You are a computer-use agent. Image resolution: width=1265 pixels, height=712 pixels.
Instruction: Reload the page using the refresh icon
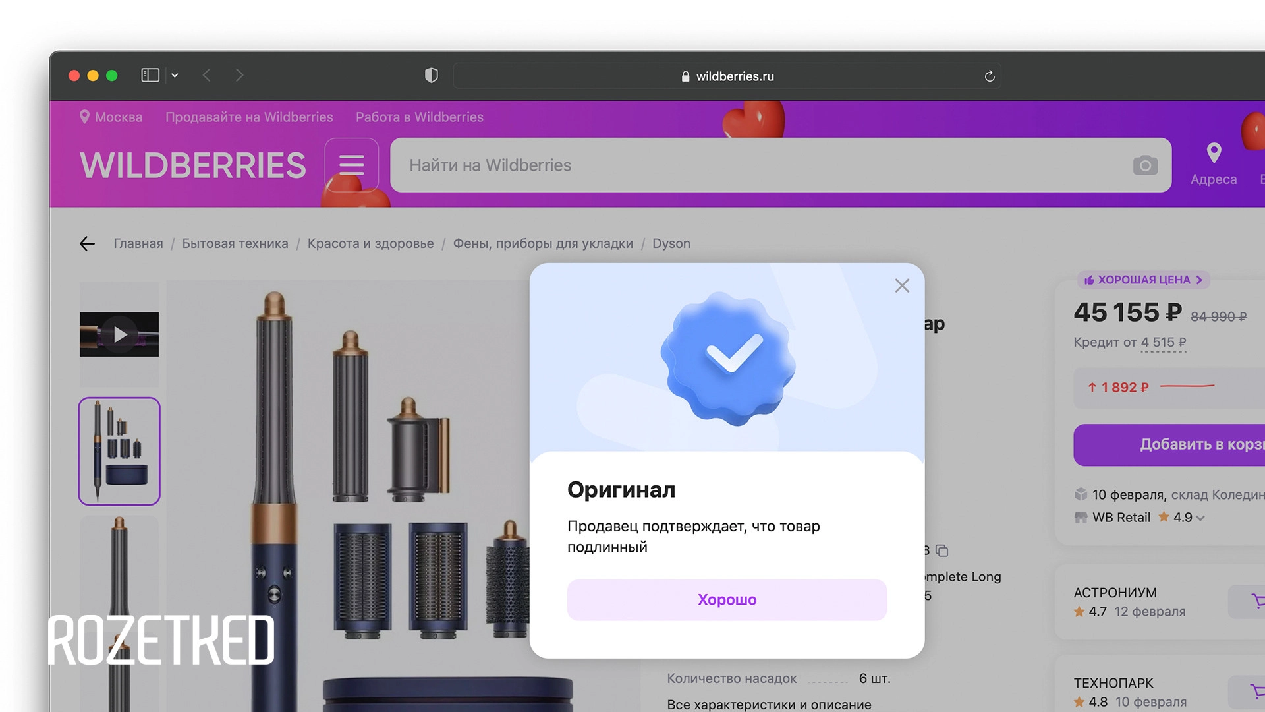click(x=989, y=75)
